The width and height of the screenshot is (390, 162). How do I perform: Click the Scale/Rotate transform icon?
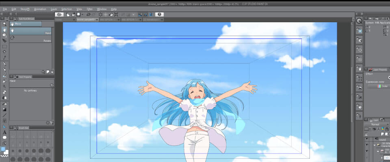116,15
